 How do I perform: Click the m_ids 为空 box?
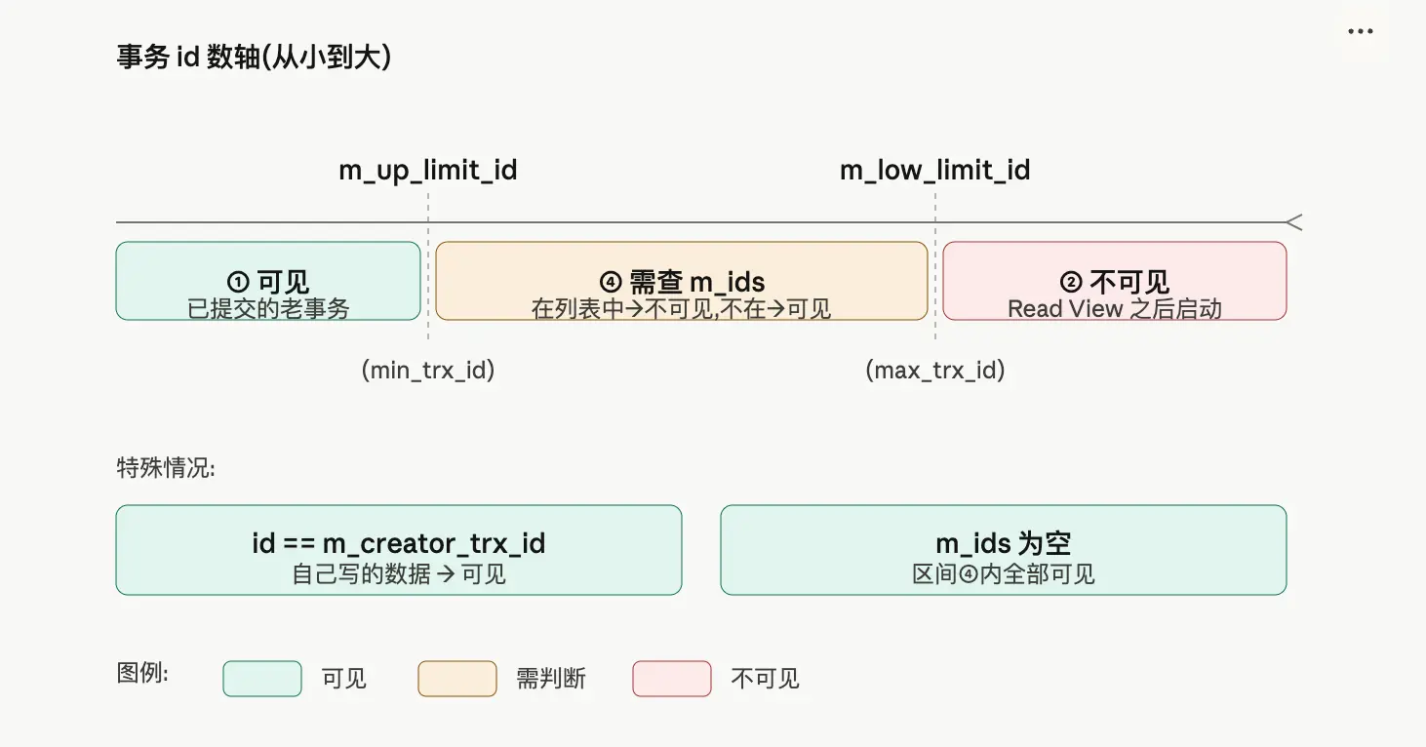click(x=1004, y=550)
